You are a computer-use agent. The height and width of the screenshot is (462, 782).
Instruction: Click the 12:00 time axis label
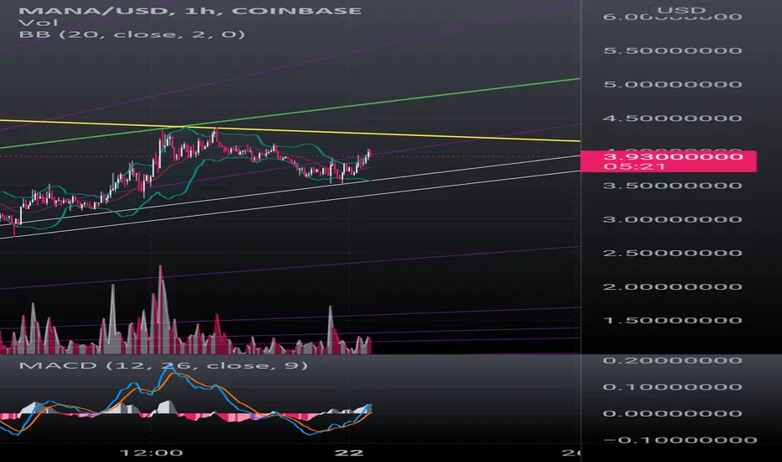tap(151, 453)
